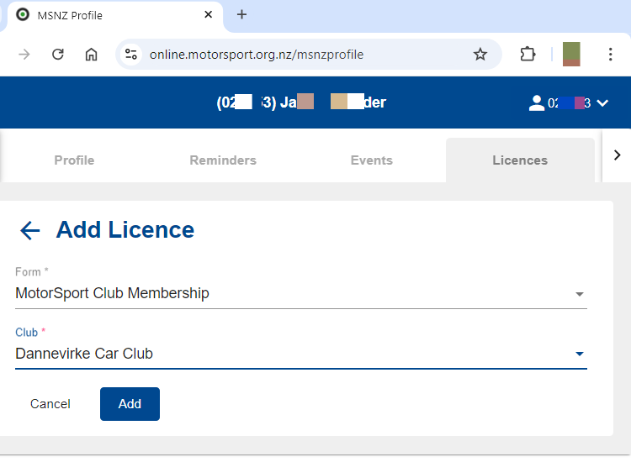
Task: Go to the browser home page
Action: coord(92,55)
